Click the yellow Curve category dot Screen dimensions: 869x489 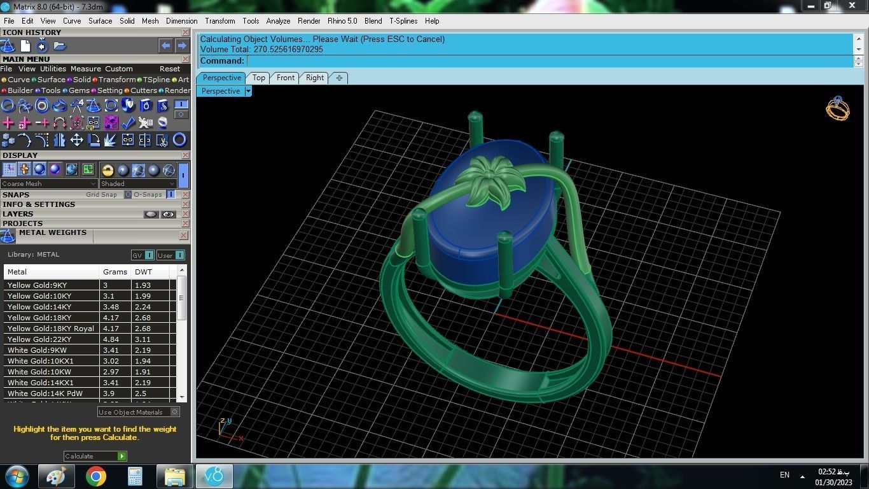4,80
